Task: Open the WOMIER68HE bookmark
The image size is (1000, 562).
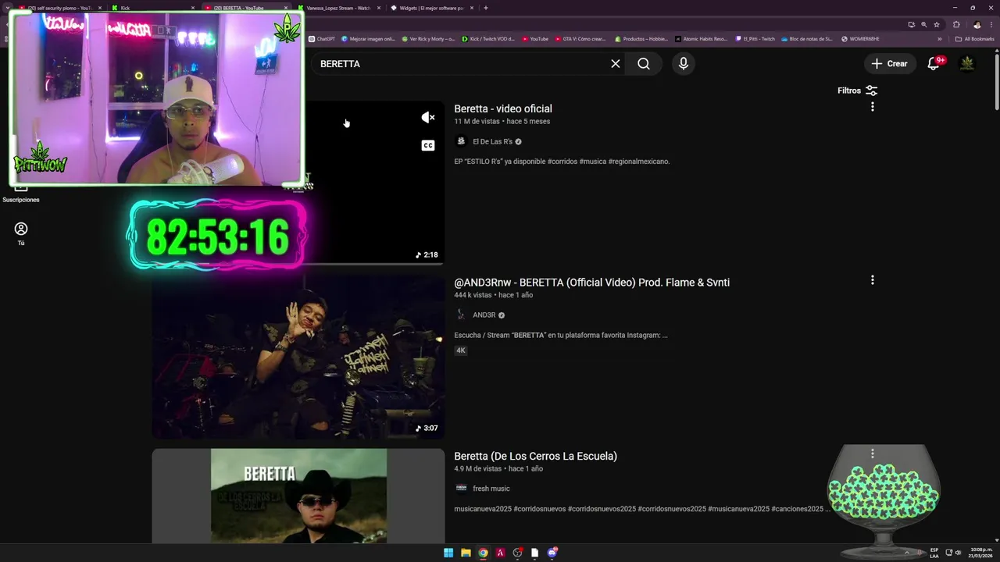Action: coord(860,38)
